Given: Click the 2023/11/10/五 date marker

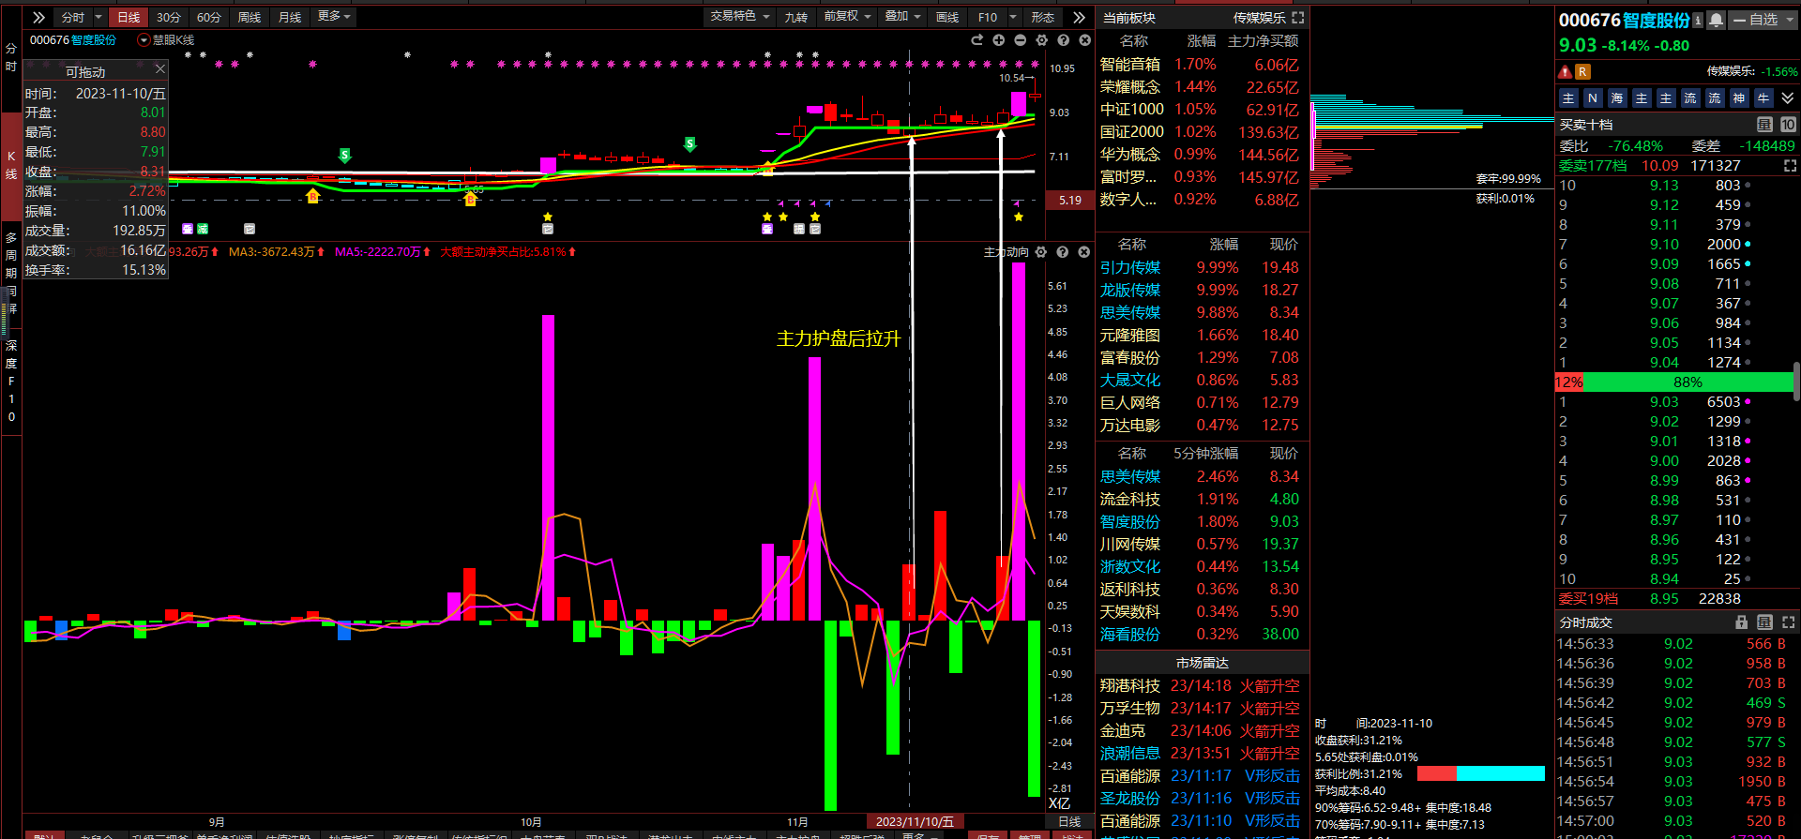Looking at the screenshot, I should [x=915, y=822].
